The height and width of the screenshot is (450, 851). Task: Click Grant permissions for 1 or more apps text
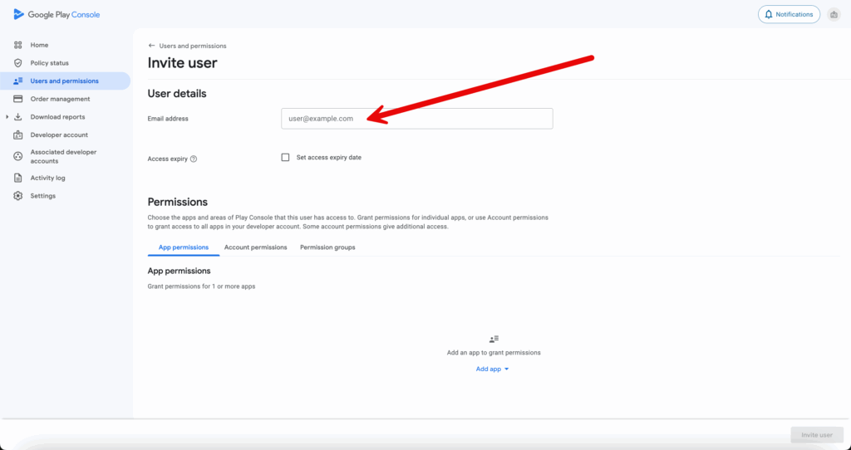[x=201, y=286]
